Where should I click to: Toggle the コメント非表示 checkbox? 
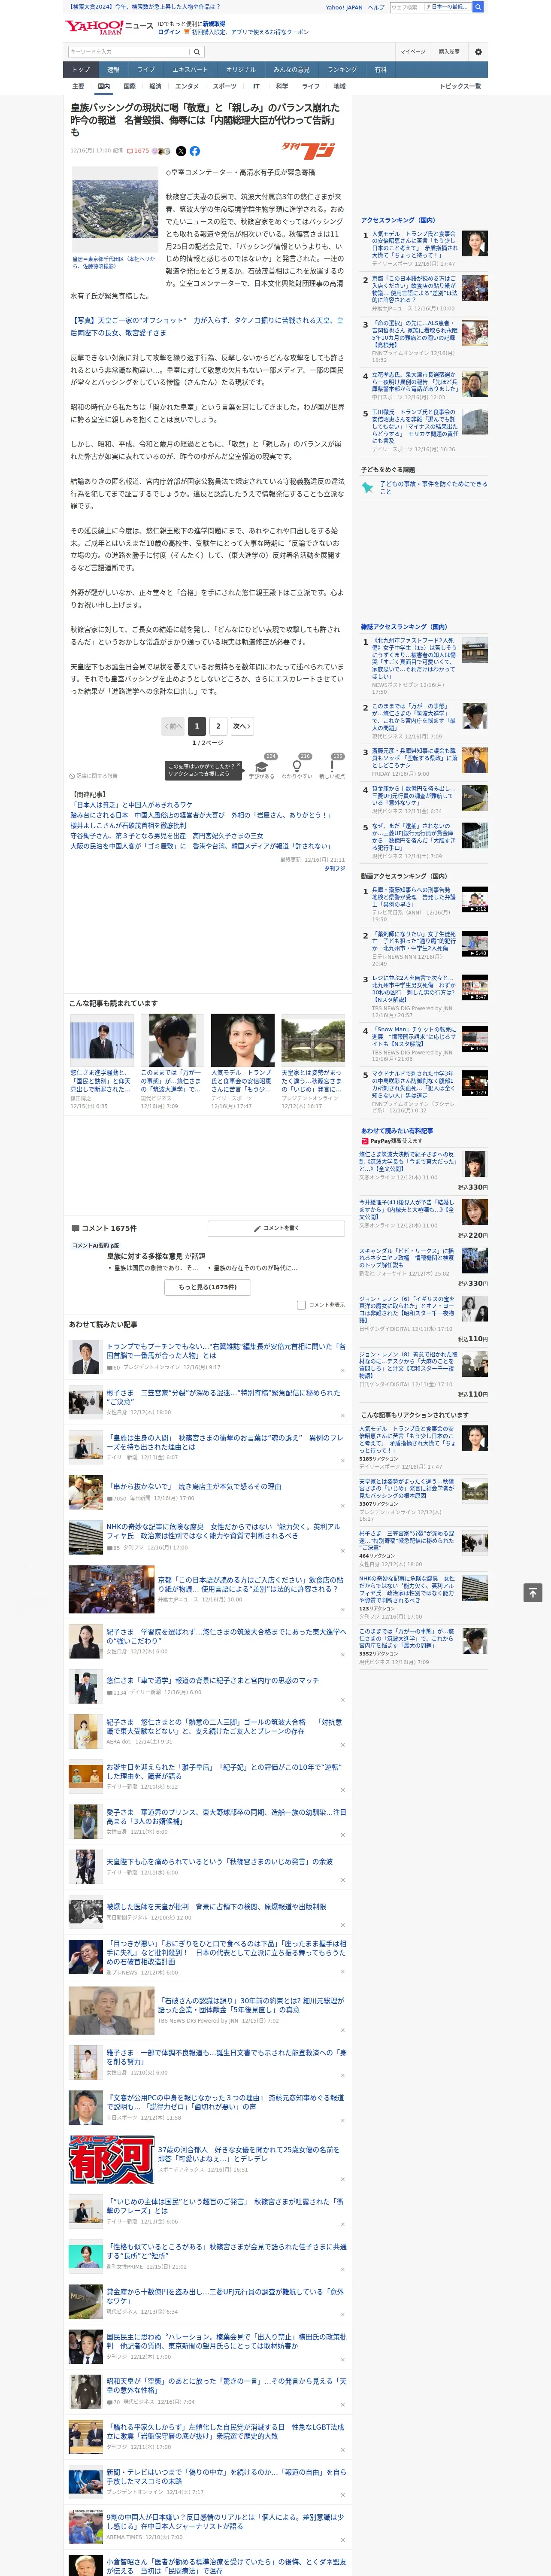pyautogui.click(x=301, y=1305)
